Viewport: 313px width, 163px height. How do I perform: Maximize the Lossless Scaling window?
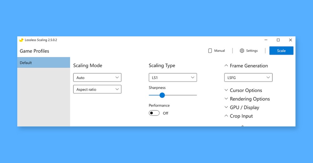(x=278, y=40)
